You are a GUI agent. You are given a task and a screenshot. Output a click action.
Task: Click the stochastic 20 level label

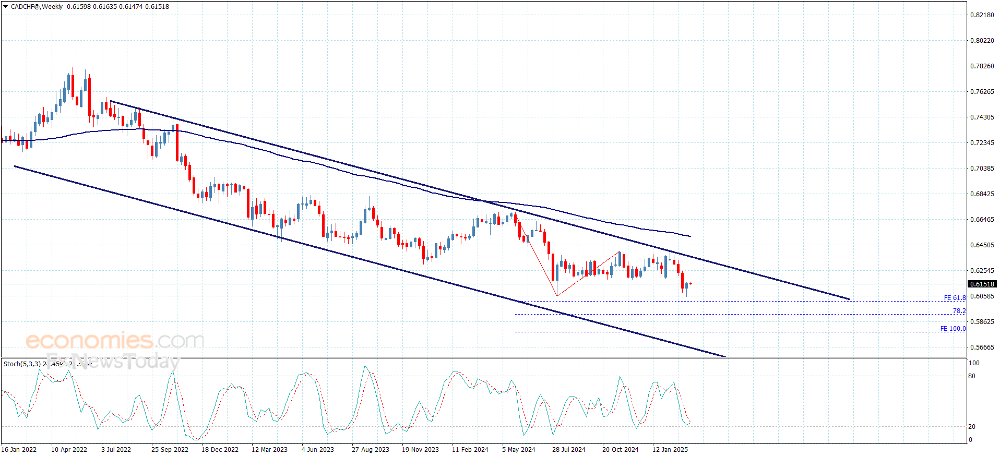[x=972, y=426]
